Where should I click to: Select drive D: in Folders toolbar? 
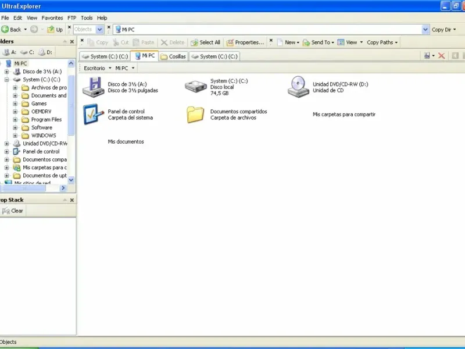45,52
